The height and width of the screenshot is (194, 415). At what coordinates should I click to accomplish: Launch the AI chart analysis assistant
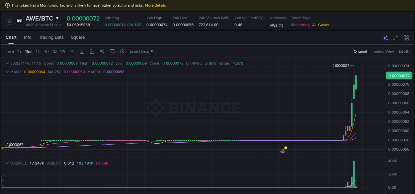385,38
